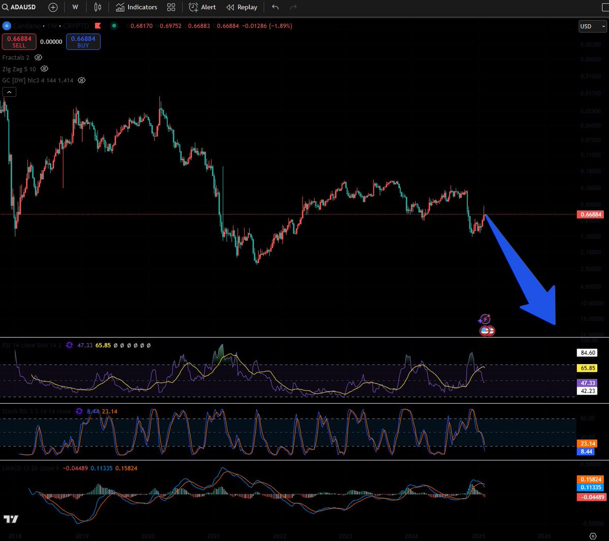Viewport: 609px width, 541px height.
Task: Click the Indicator Templates grid icon
Action: [171, 7]
